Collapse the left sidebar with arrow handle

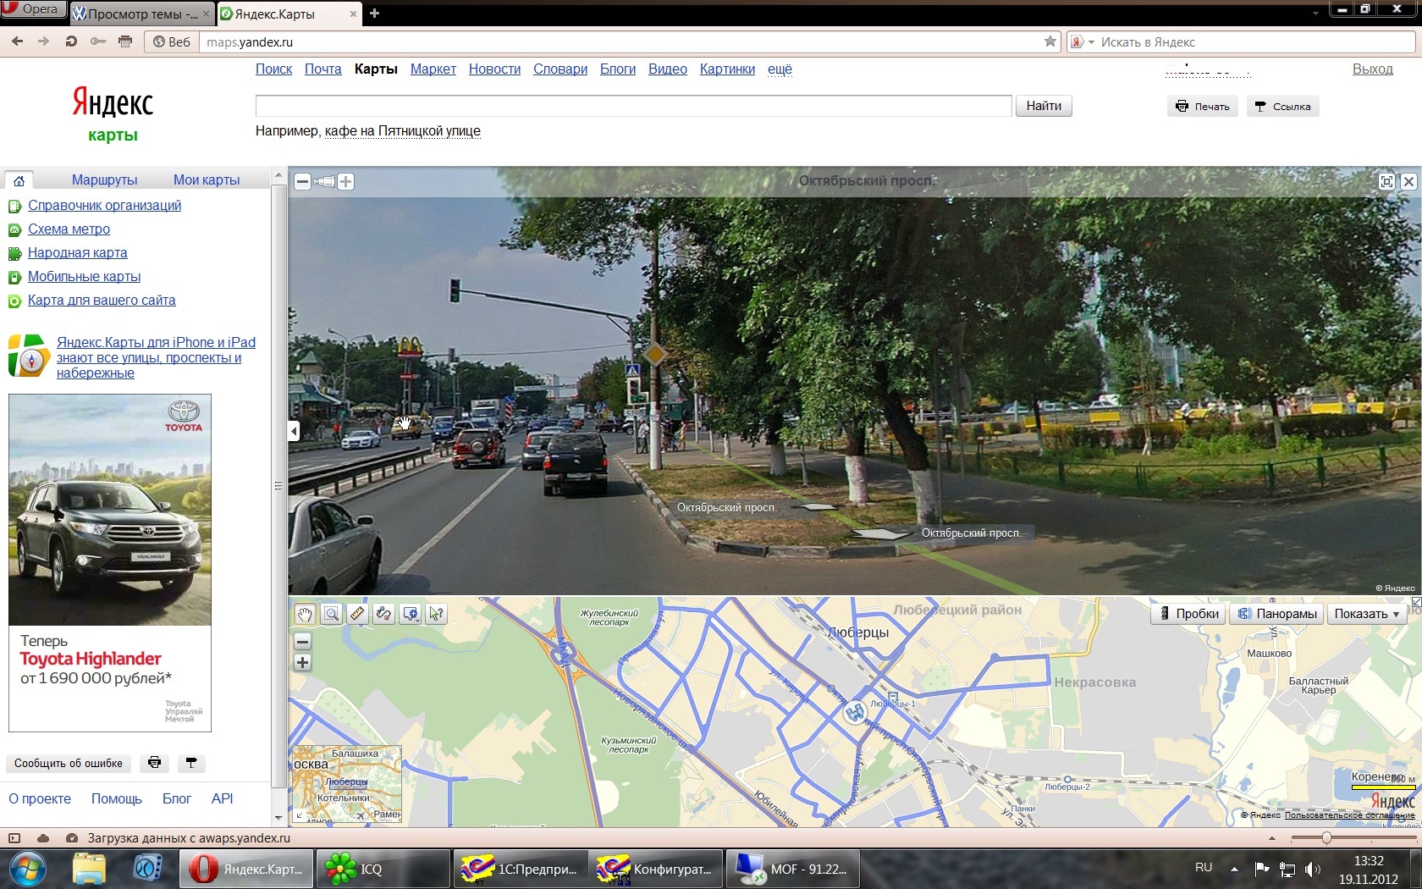[x=294, y=431]
